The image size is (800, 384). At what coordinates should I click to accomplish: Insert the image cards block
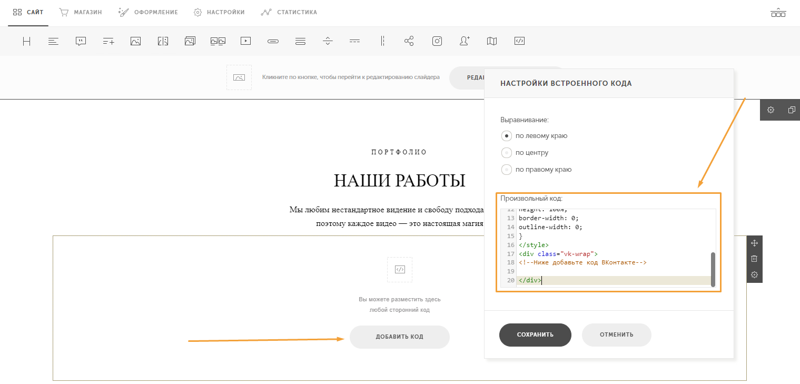click(x=218, y=41)
